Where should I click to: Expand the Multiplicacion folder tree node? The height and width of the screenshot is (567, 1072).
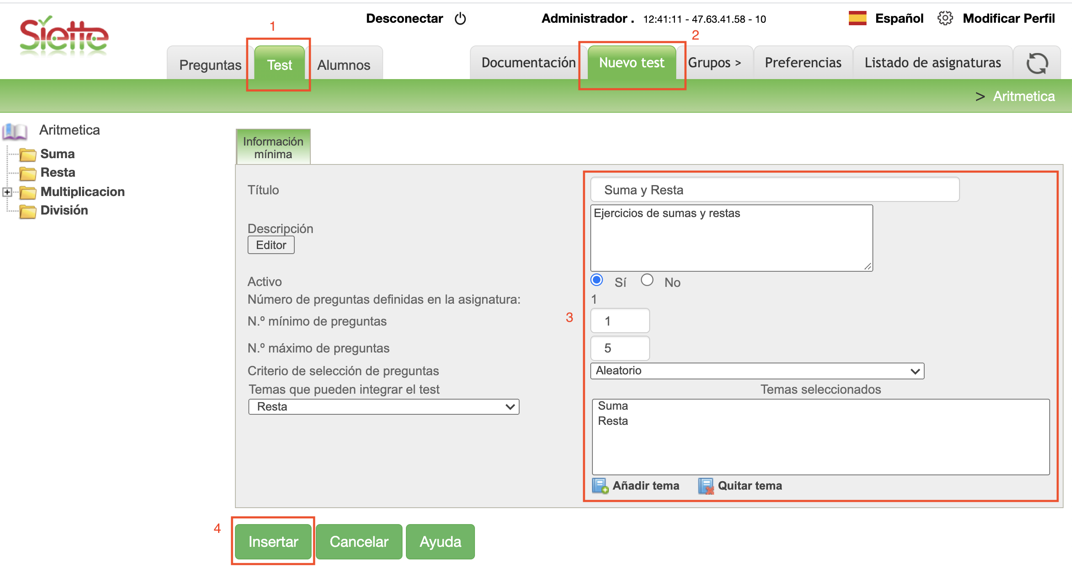[7, 192]
